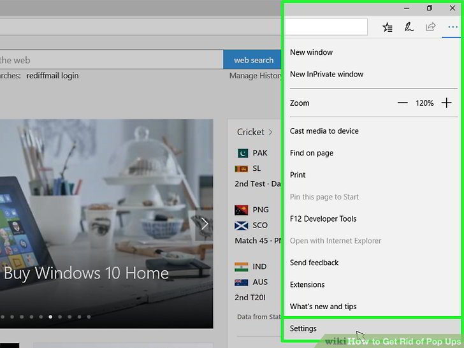Click the Scotland flag icon
464x348 pixels.
click(242, 226)
